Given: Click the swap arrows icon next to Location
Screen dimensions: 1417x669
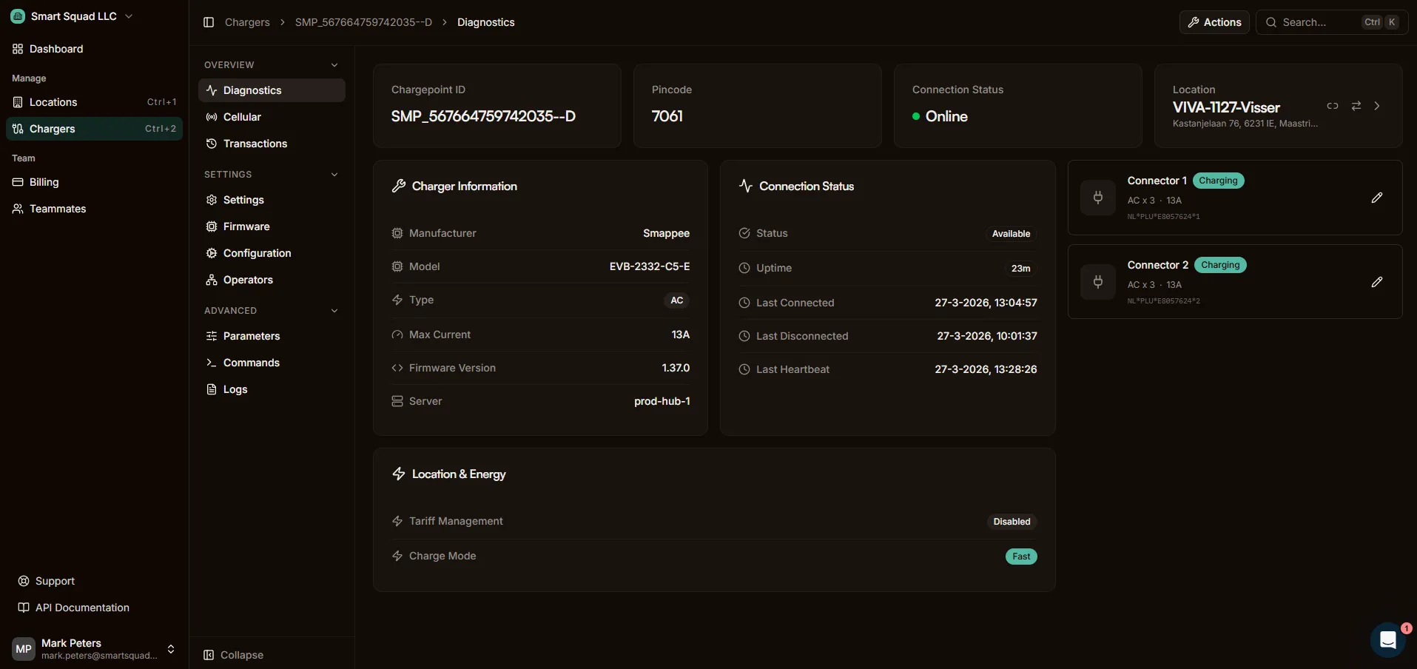Looking at the screenshot, I should click(x=1356, y=106).
